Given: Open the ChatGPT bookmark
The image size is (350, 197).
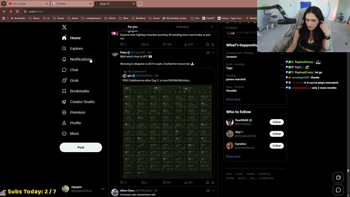Looking at the screenshot, I should pyautogui.click(x=209, y=18).
